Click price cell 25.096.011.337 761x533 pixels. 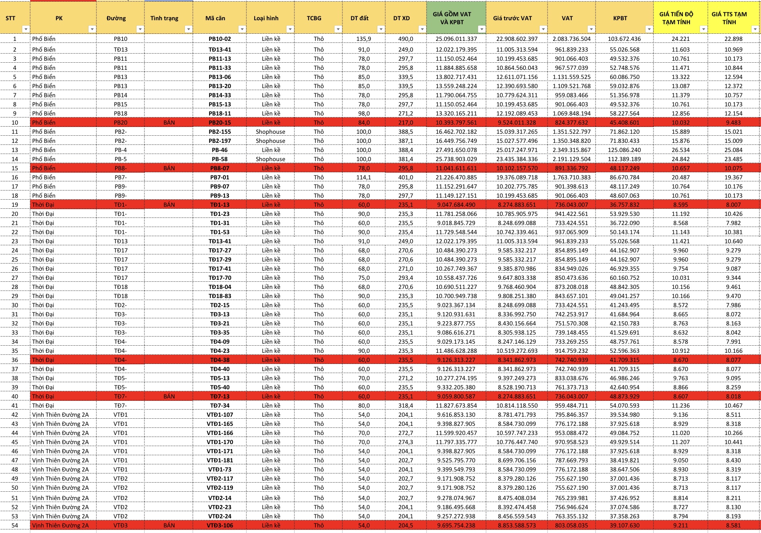point(456,39)
